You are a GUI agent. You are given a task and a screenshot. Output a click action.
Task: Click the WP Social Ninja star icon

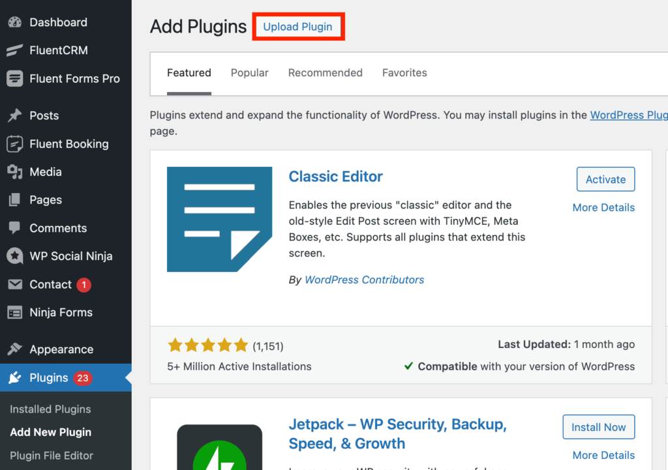(14, 256)
